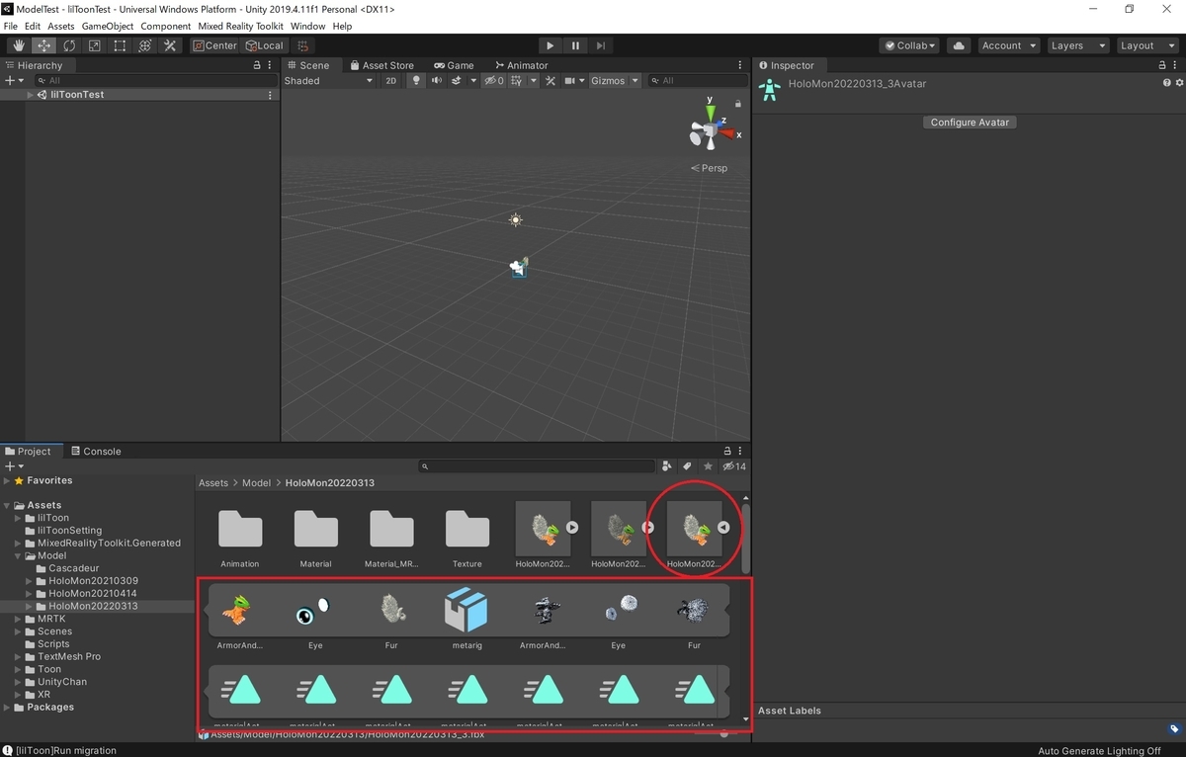The width and height of the screenshot is (1186, 757).
Task: Start Play mode
Action: 551,45
